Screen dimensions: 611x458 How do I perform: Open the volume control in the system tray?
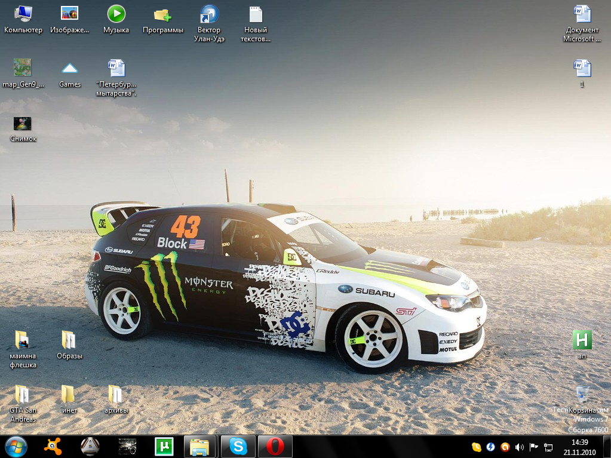(x=520, y=447)
